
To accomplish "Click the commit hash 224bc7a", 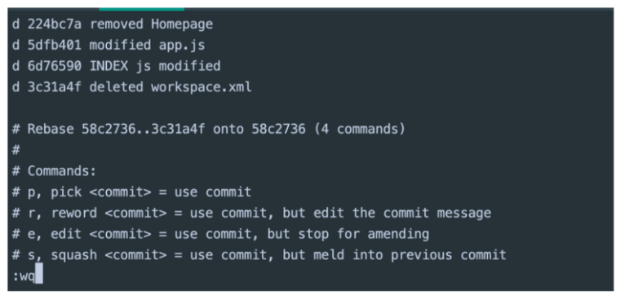I will [x=54, y=24].
